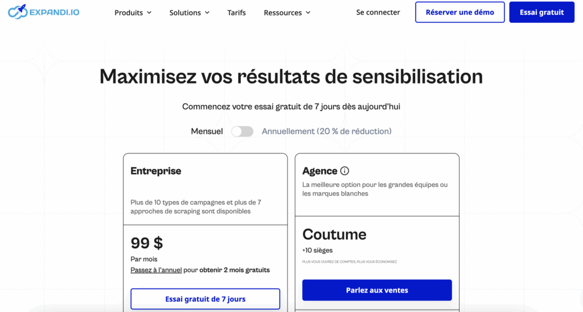Select Annuellement (20 % de réduction) option
583x312 pixels.
point(326,131)
